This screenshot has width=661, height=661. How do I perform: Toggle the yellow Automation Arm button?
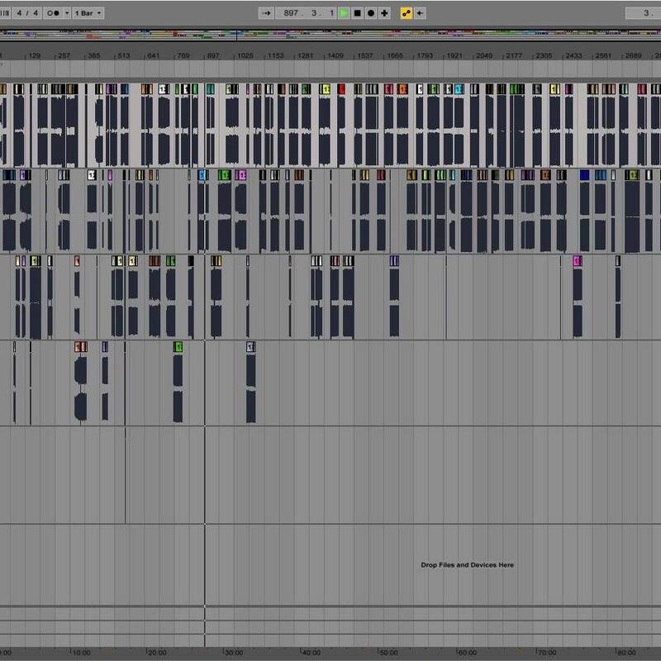(x=406, y=13)
